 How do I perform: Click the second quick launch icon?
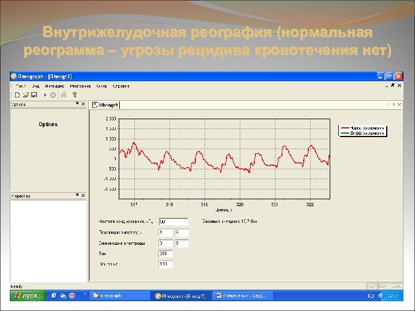coord(63,295)
